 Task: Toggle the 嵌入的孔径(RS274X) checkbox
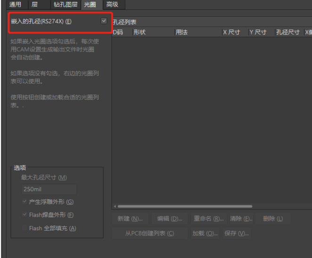click(104, 21)
